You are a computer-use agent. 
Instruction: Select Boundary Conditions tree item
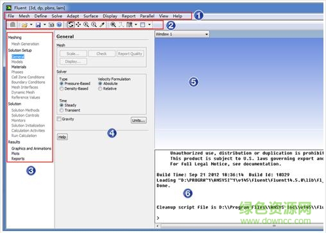pyautogui.click(x=28, y=82)
